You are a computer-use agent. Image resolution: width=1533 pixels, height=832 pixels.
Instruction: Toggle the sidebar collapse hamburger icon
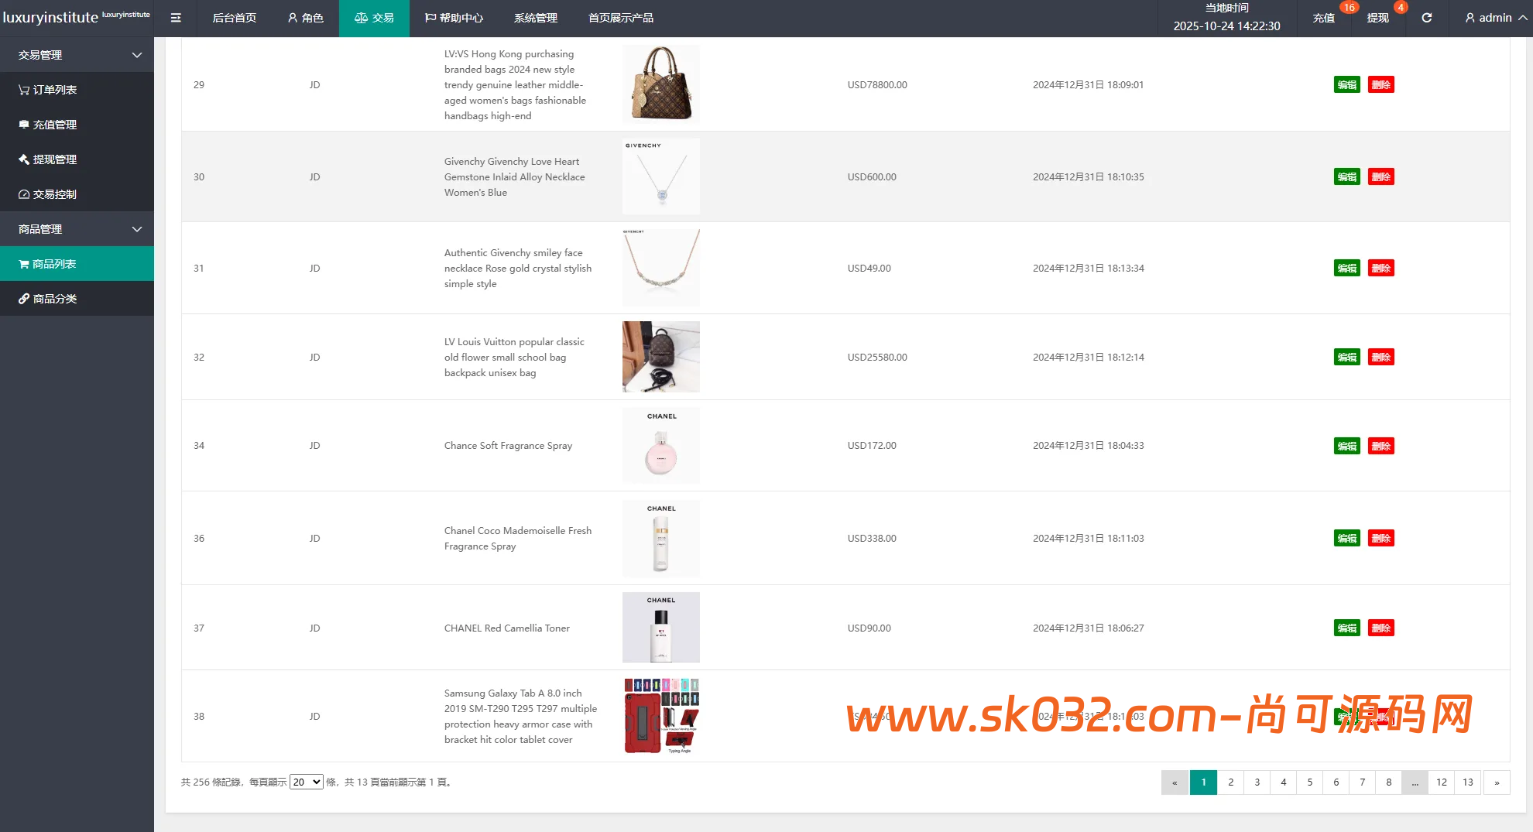[176, 18]
